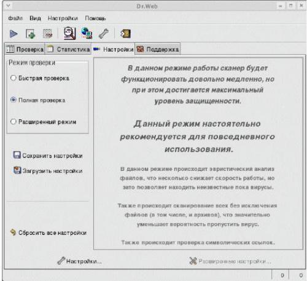Select the Полная проверка radio button
This screenshot has height=281, width=307.
tap(14, 100)
